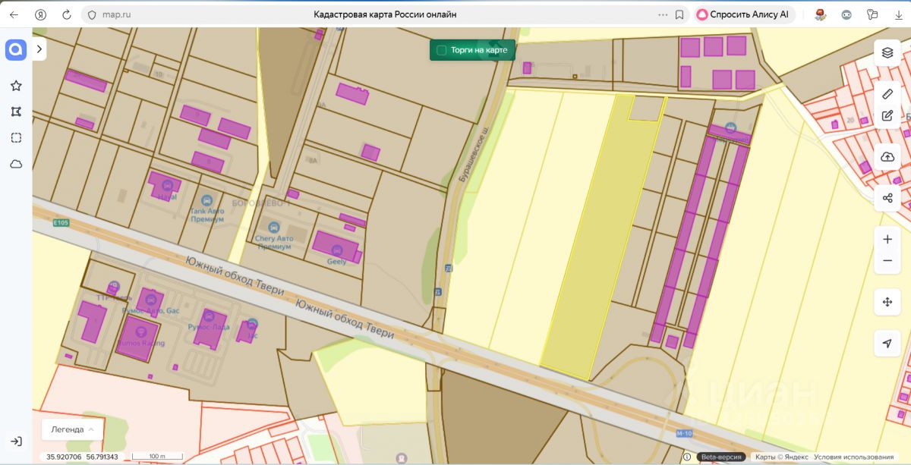
Task: Click the cloud upload icon
Action: click(x=887, y=157)
